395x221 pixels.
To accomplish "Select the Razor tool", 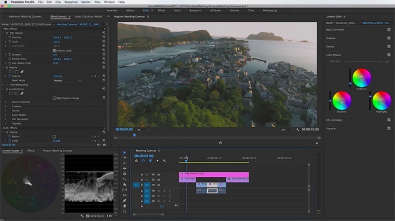I will point(124,184).
